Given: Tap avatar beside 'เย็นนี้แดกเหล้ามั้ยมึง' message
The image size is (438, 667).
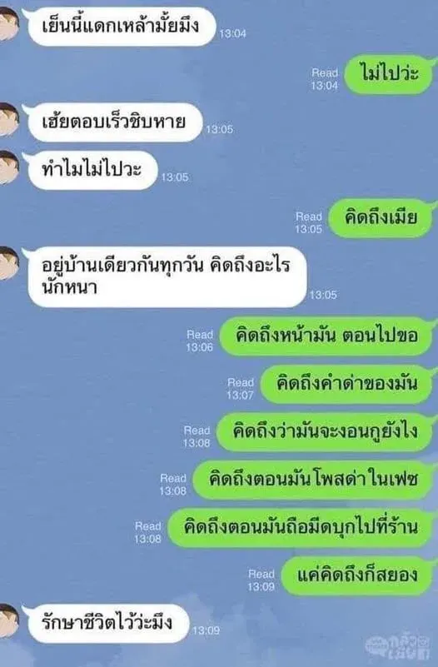Looking at the screenshot, I should (x=8, y=23).
